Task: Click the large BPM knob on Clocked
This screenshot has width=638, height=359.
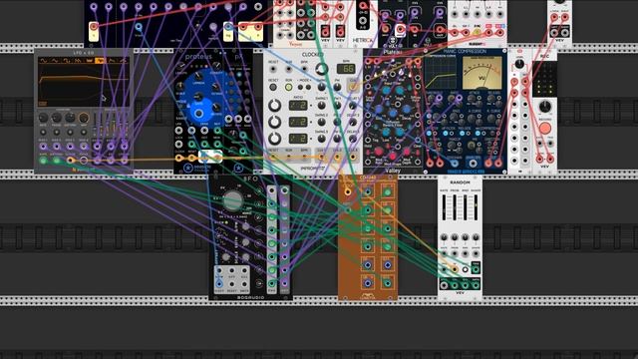Action: 321,69
